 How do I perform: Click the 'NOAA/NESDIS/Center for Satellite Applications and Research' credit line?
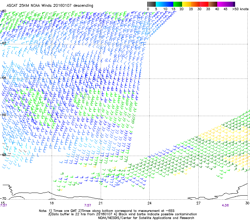click(x=146, y=218)
